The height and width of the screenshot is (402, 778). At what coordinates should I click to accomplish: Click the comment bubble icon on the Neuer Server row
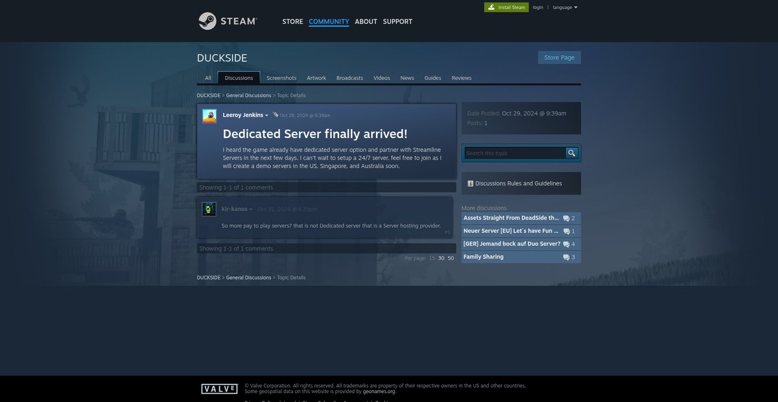(x=566, y=231)
